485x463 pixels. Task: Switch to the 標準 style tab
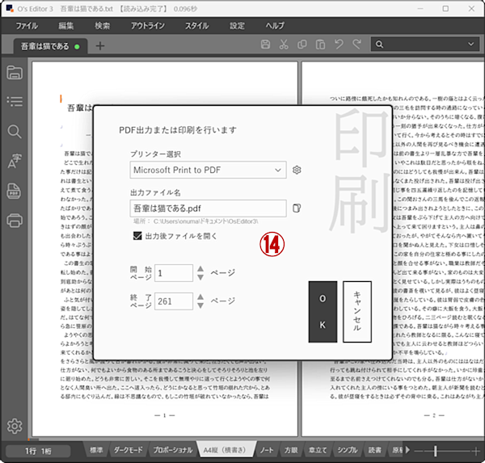click(x=96, y=450)
